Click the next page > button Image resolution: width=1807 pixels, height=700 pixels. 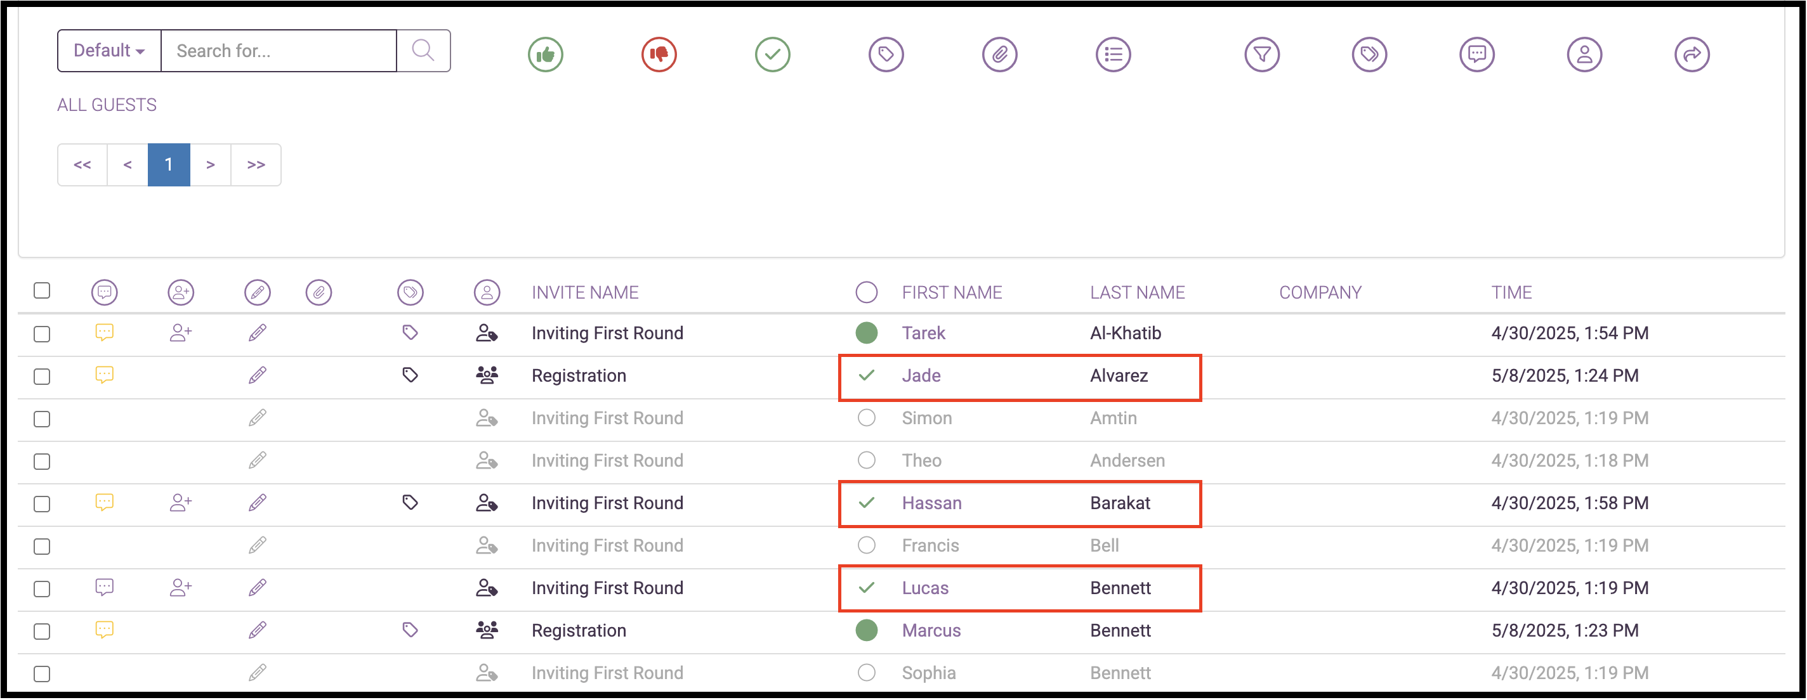point(211,165)
